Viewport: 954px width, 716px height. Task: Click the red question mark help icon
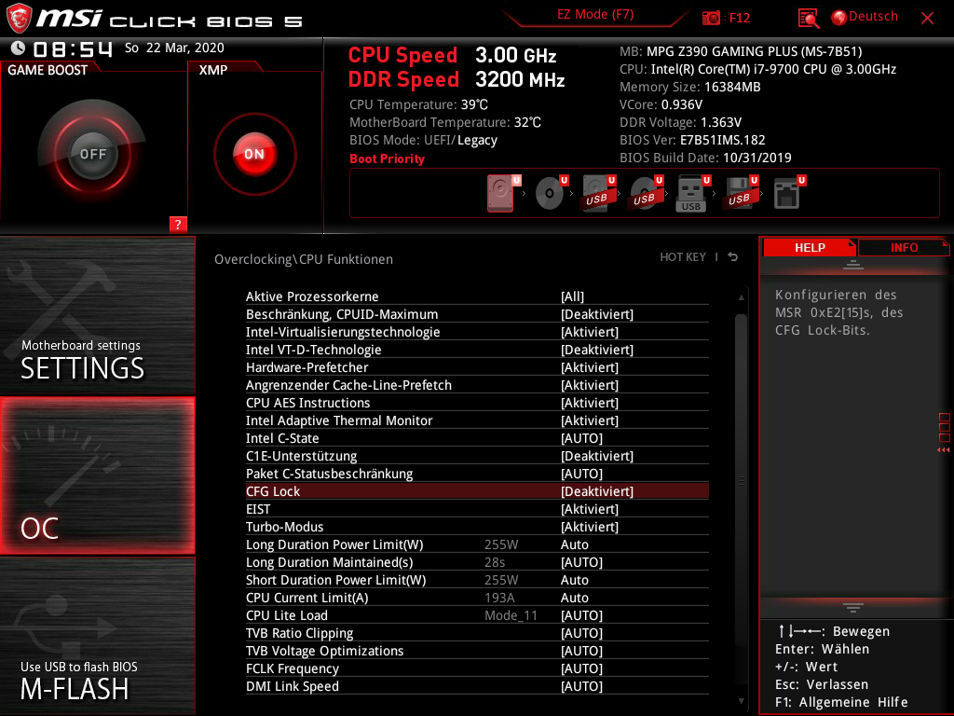tap(178, 224)
